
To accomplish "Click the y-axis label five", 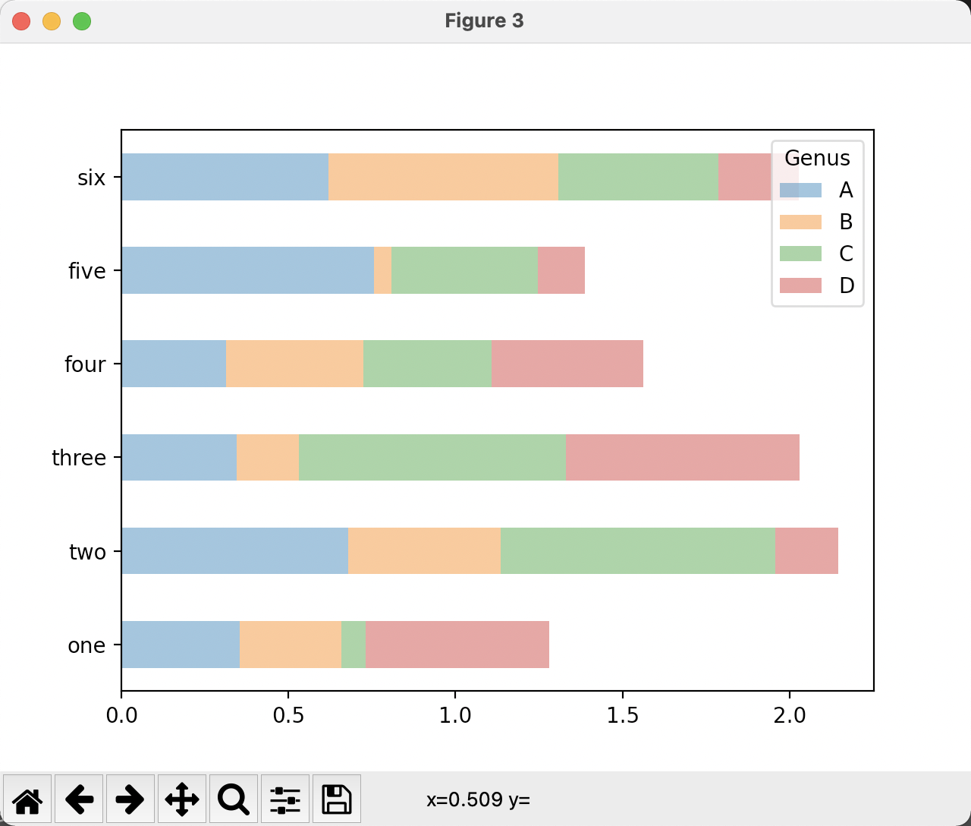I will tap(86, 271).
